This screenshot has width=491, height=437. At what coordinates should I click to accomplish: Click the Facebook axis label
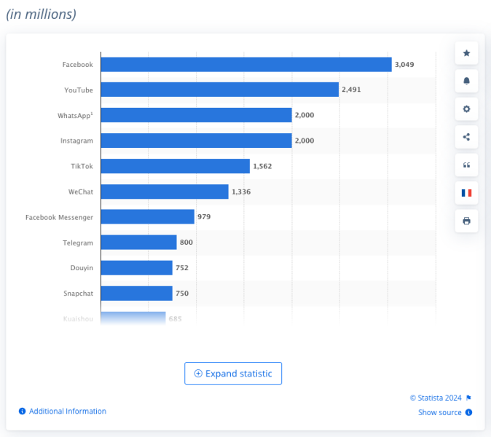(x=78, y=65)
